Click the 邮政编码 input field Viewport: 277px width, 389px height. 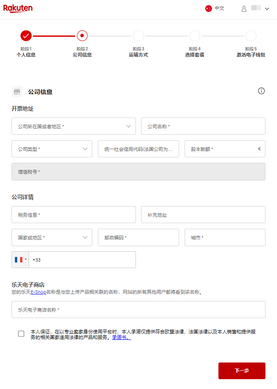pyautogui.click(x=138, y=238)
